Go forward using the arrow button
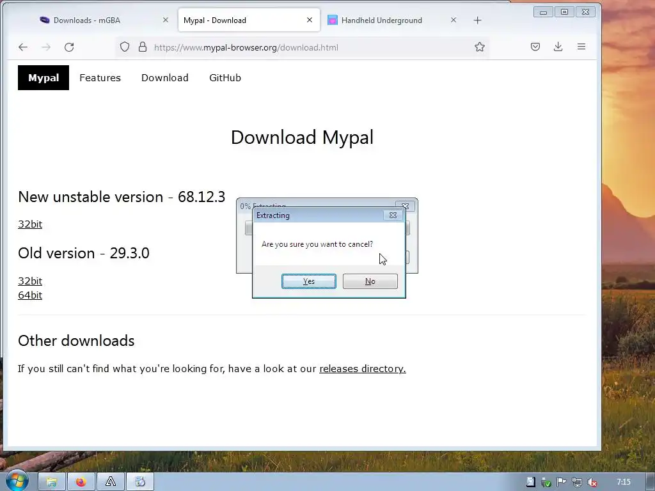This screenshot has height=491, width=655. pyautogui.click(x=46, y=47)
